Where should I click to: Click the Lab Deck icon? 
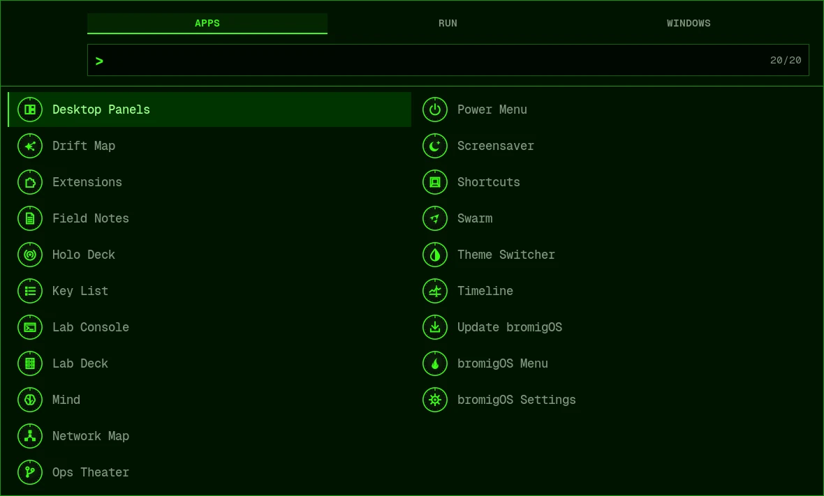[30, 363]
